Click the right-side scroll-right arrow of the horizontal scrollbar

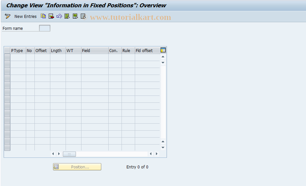(x=157, y=154)
